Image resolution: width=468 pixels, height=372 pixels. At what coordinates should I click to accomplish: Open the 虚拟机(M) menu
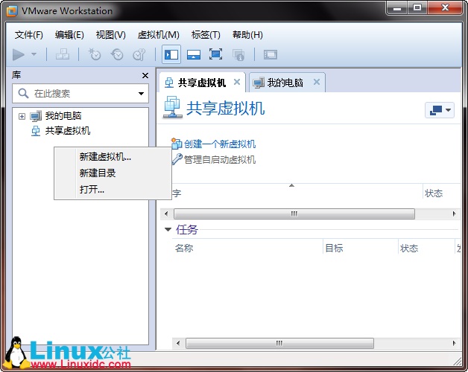(158, 35)
